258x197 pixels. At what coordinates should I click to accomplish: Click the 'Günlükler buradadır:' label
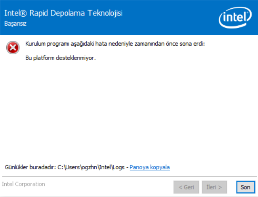pos(30,167)
